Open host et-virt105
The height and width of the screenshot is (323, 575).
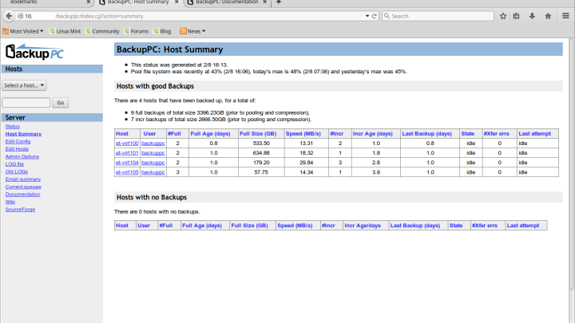[x=127, y=172]
